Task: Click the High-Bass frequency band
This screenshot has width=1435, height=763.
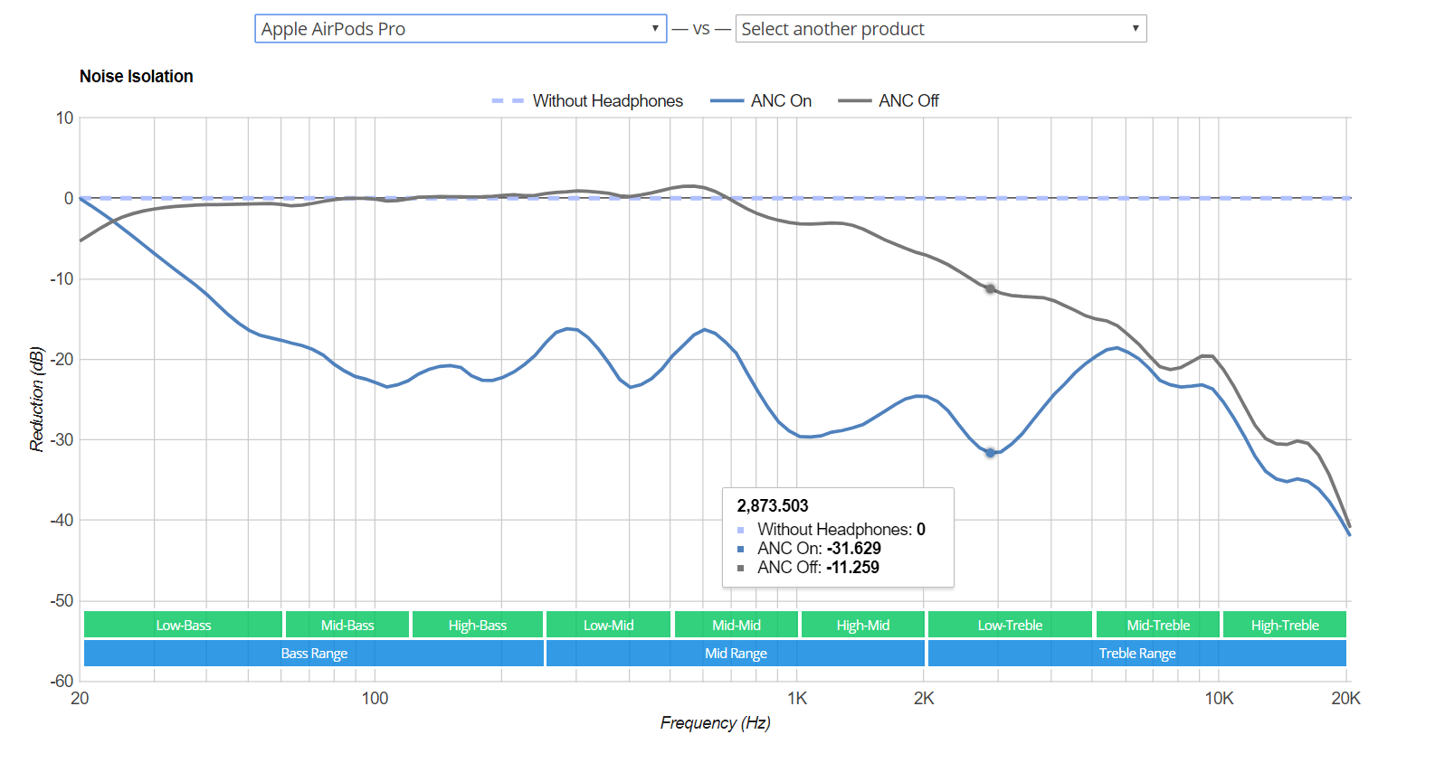Action: point(478,625)
